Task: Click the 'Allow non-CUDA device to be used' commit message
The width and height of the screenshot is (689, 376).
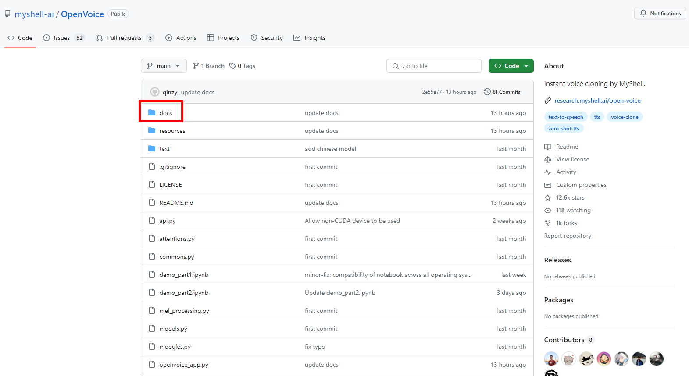Action: click(x=352, y=221)
